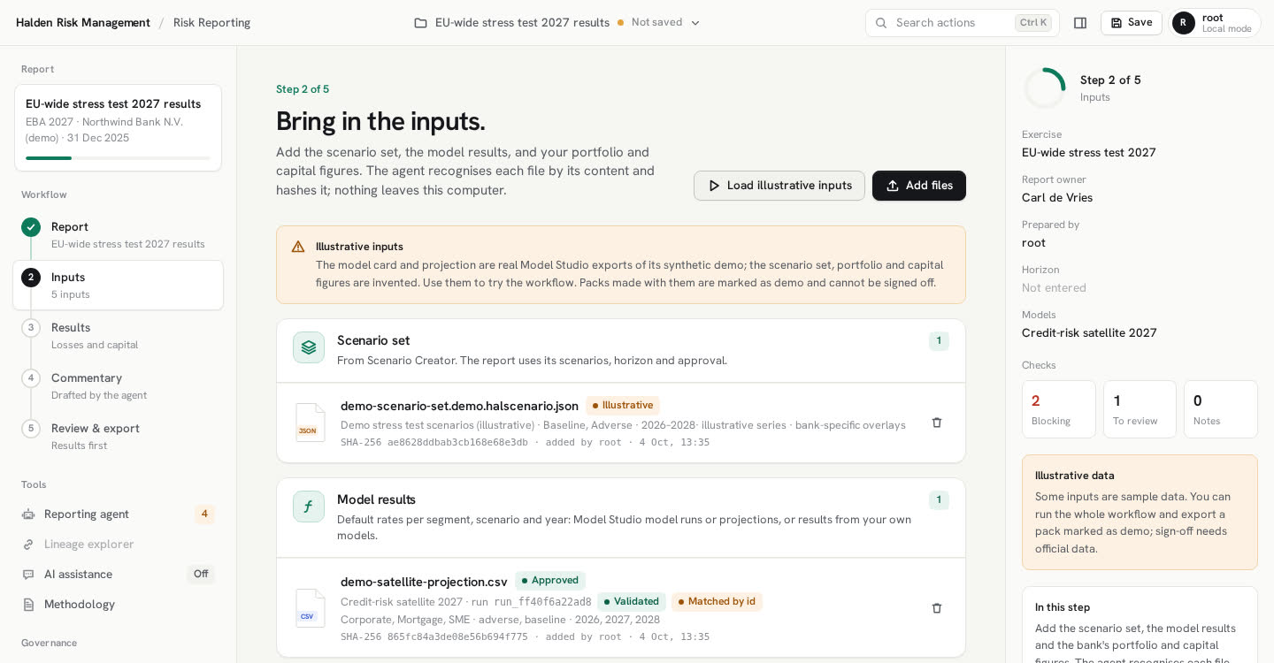The width and height of the screenshot is (1274, 663).
Task: Click the Lineage explorer link icon
Action: click(28, 544)
